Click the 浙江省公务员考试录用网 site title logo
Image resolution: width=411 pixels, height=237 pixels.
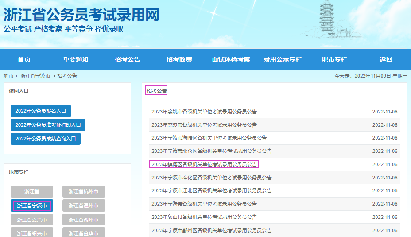[x=81, y=15]
